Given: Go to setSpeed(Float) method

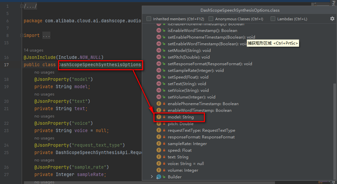Looking at the screenshot, I should point(188,77).
